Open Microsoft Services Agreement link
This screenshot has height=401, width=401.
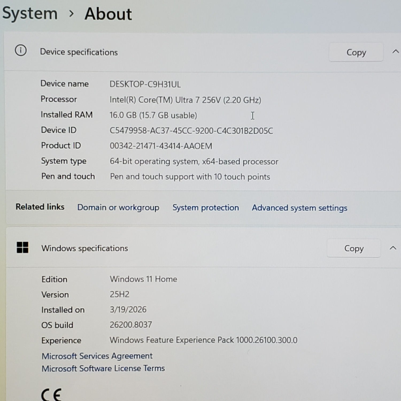[x=97, y=356]
